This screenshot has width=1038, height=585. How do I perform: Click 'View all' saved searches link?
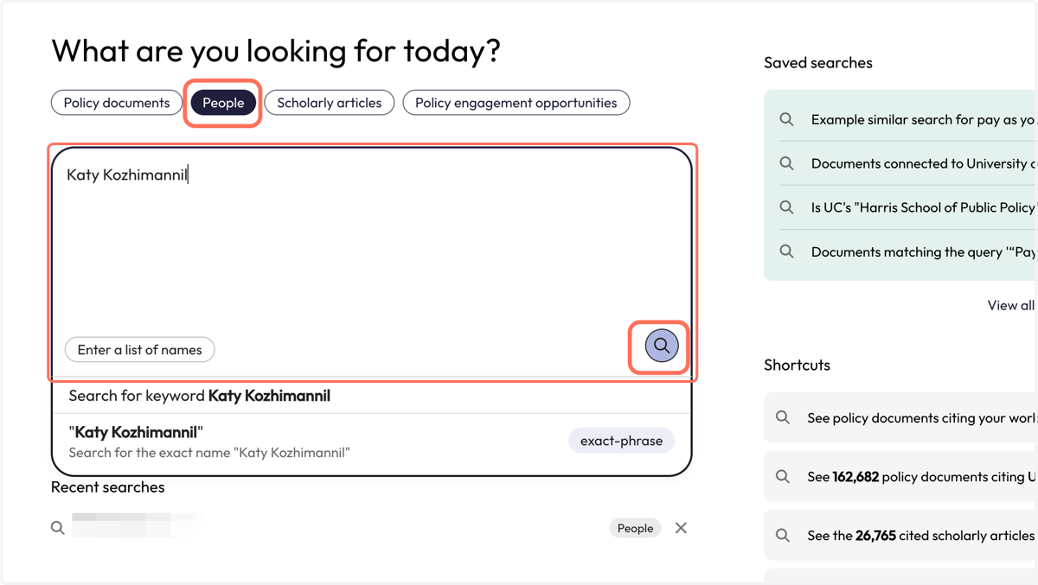[x=1011, y=305]
